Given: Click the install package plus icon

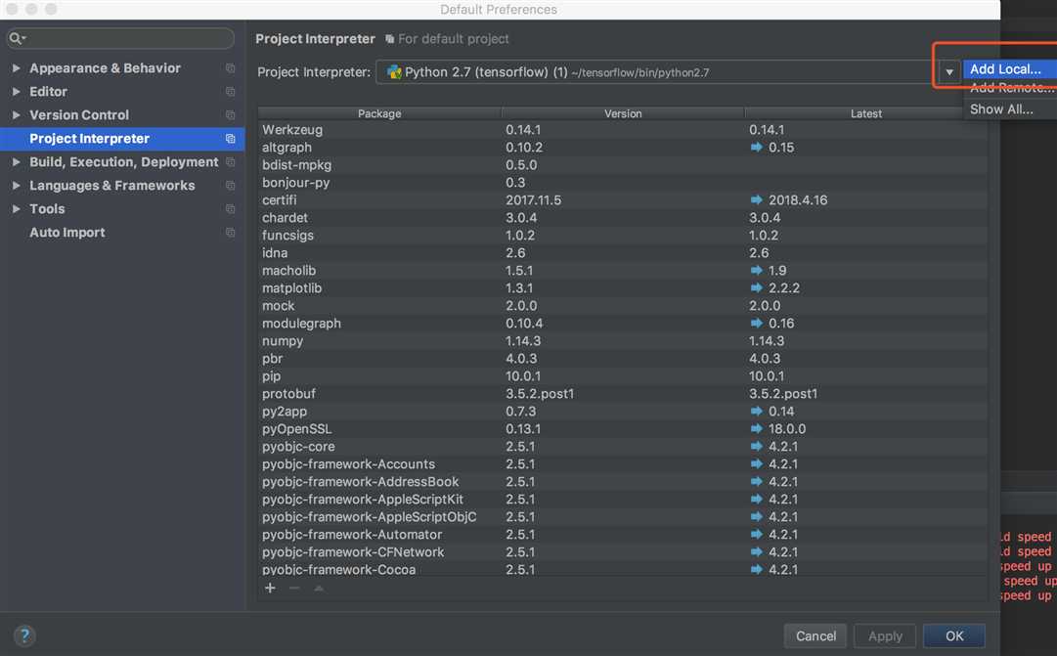Looking at the screenshot, I should tap(270, 588).
